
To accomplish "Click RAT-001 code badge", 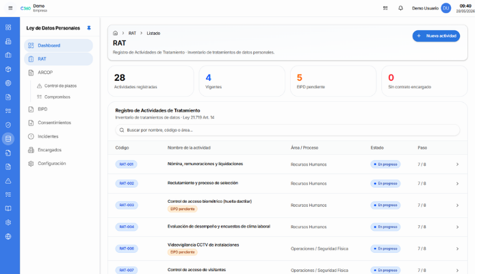I will (x=126, y=164).
